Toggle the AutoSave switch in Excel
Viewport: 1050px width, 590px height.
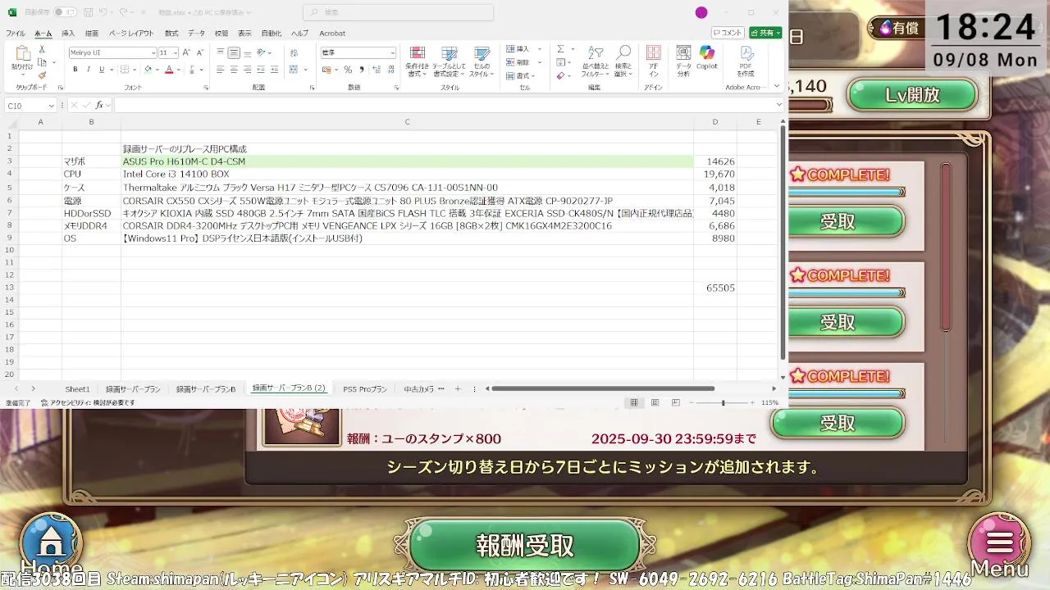click(65, 13)
